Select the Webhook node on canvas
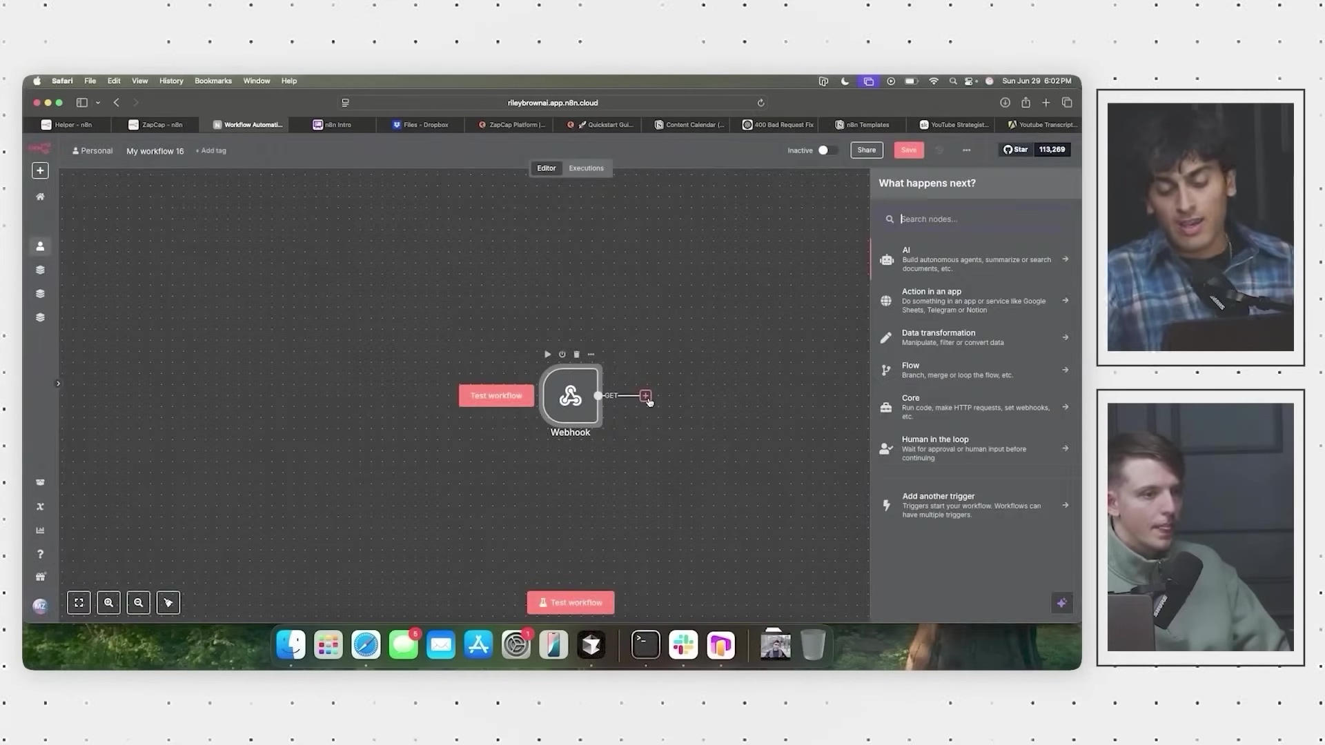This screenshot has width=1325, height=745. coord(570,396)
